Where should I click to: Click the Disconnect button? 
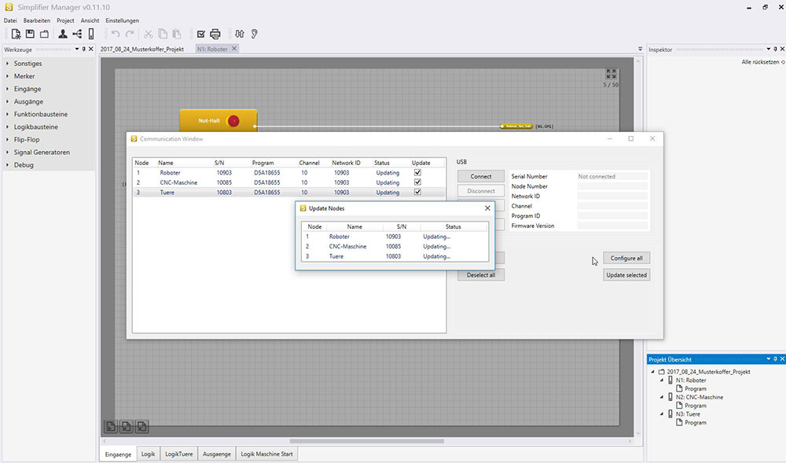tap(481, 191)
